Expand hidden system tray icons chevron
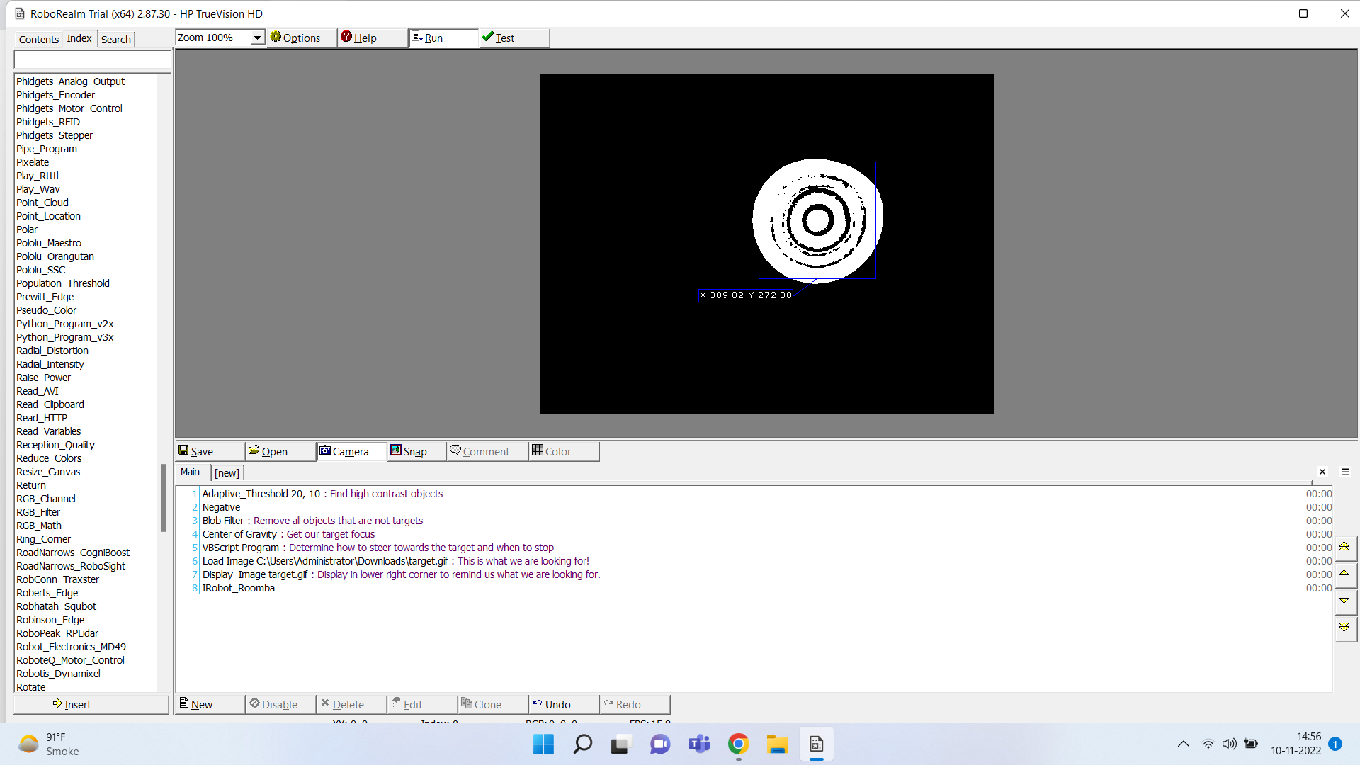 (x=1183, y=744)
